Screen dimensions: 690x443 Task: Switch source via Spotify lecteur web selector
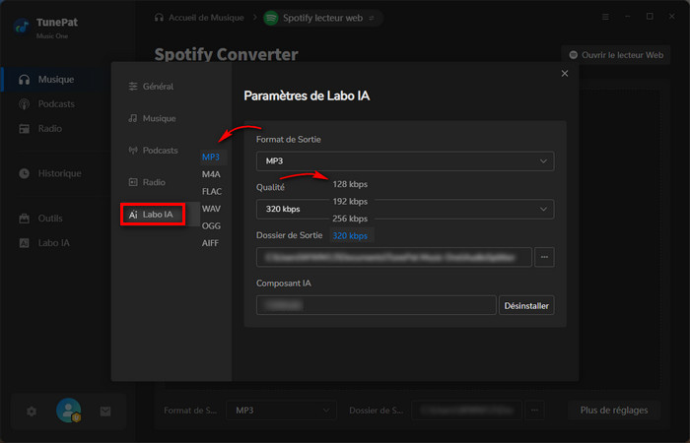click(x=323, y=18)
